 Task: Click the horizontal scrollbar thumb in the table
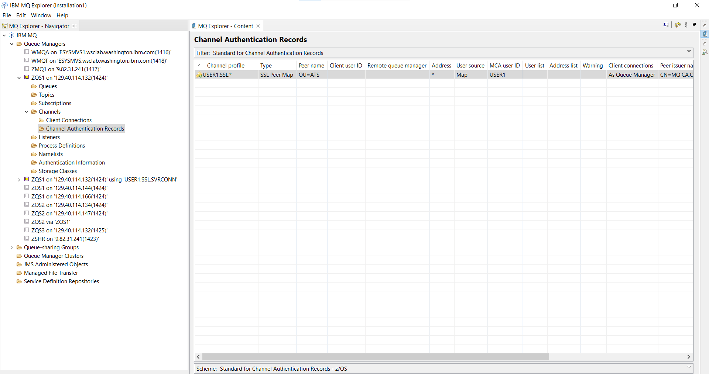point(376,357)
